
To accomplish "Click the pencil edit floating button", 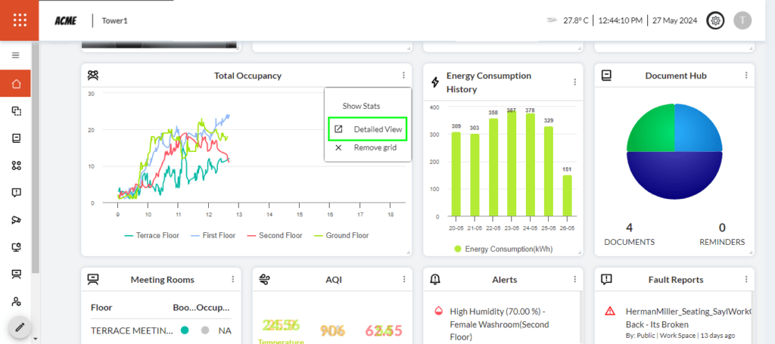I will pos(20,327).
